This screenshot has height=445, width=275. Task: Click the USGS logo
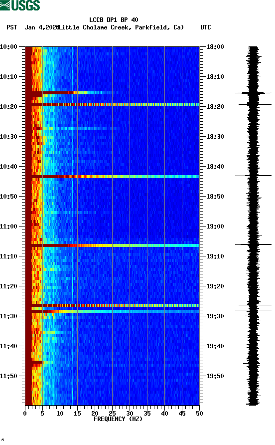tap(20, 5)
